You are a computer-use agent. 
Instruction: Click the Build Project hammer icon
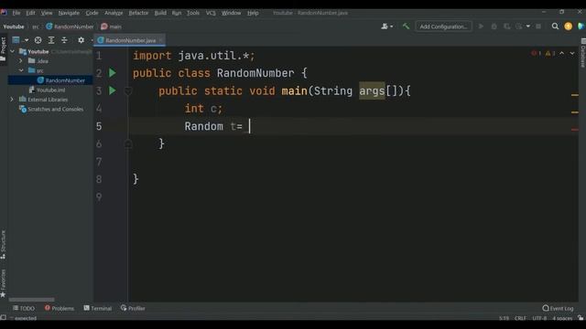point(406,27)
